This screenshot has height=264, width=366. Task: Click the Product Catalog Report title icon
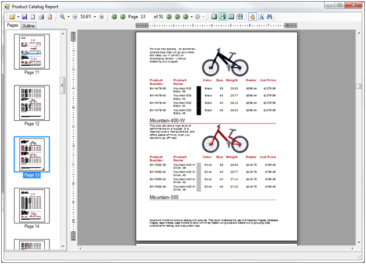pyautogui.click(x=7, y=6)
